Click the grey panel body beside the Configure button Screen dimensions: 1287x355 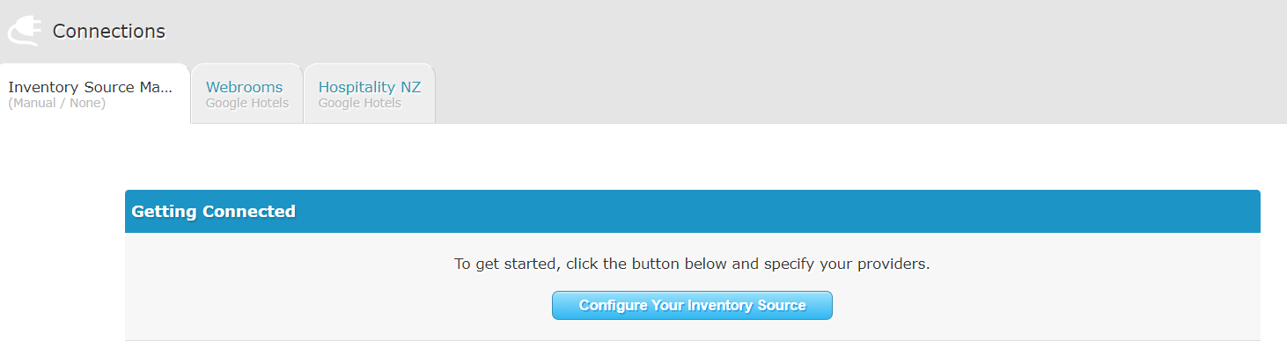(x=1039, y=306)
